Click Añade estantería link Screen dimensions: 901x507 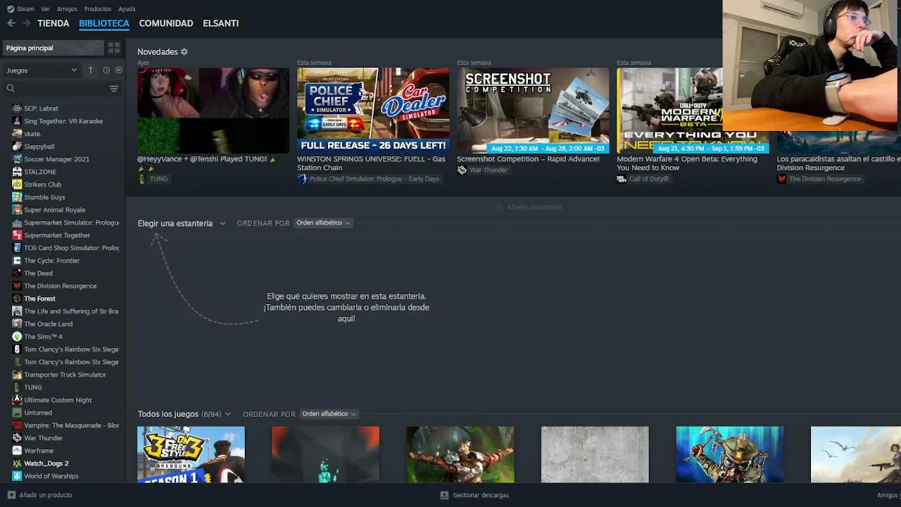tap(529, 207)
